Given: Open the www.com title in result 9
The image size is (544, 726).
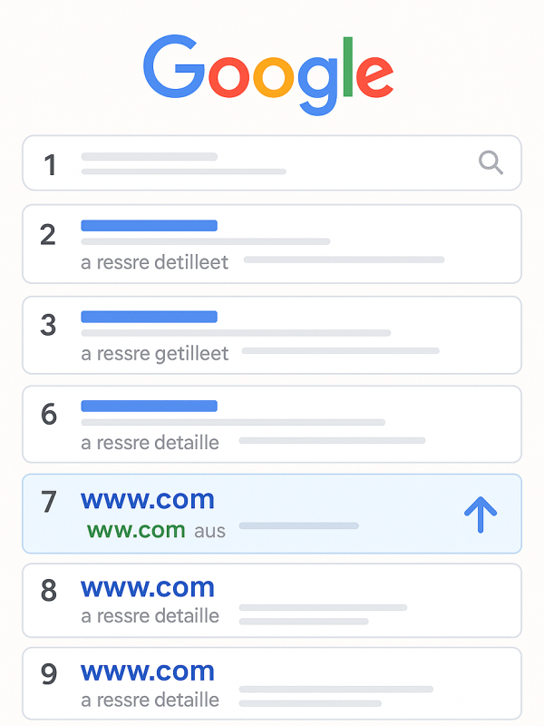Looking at the screenshot, I should pos(148,672).
